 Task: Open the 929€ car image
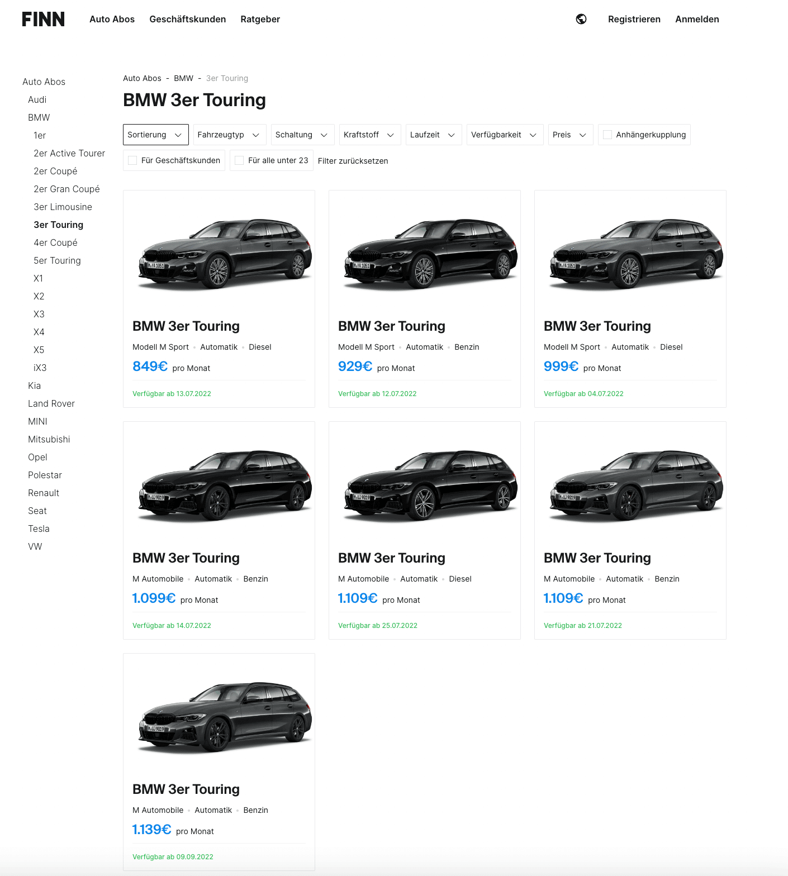click(x=429, y=254)
